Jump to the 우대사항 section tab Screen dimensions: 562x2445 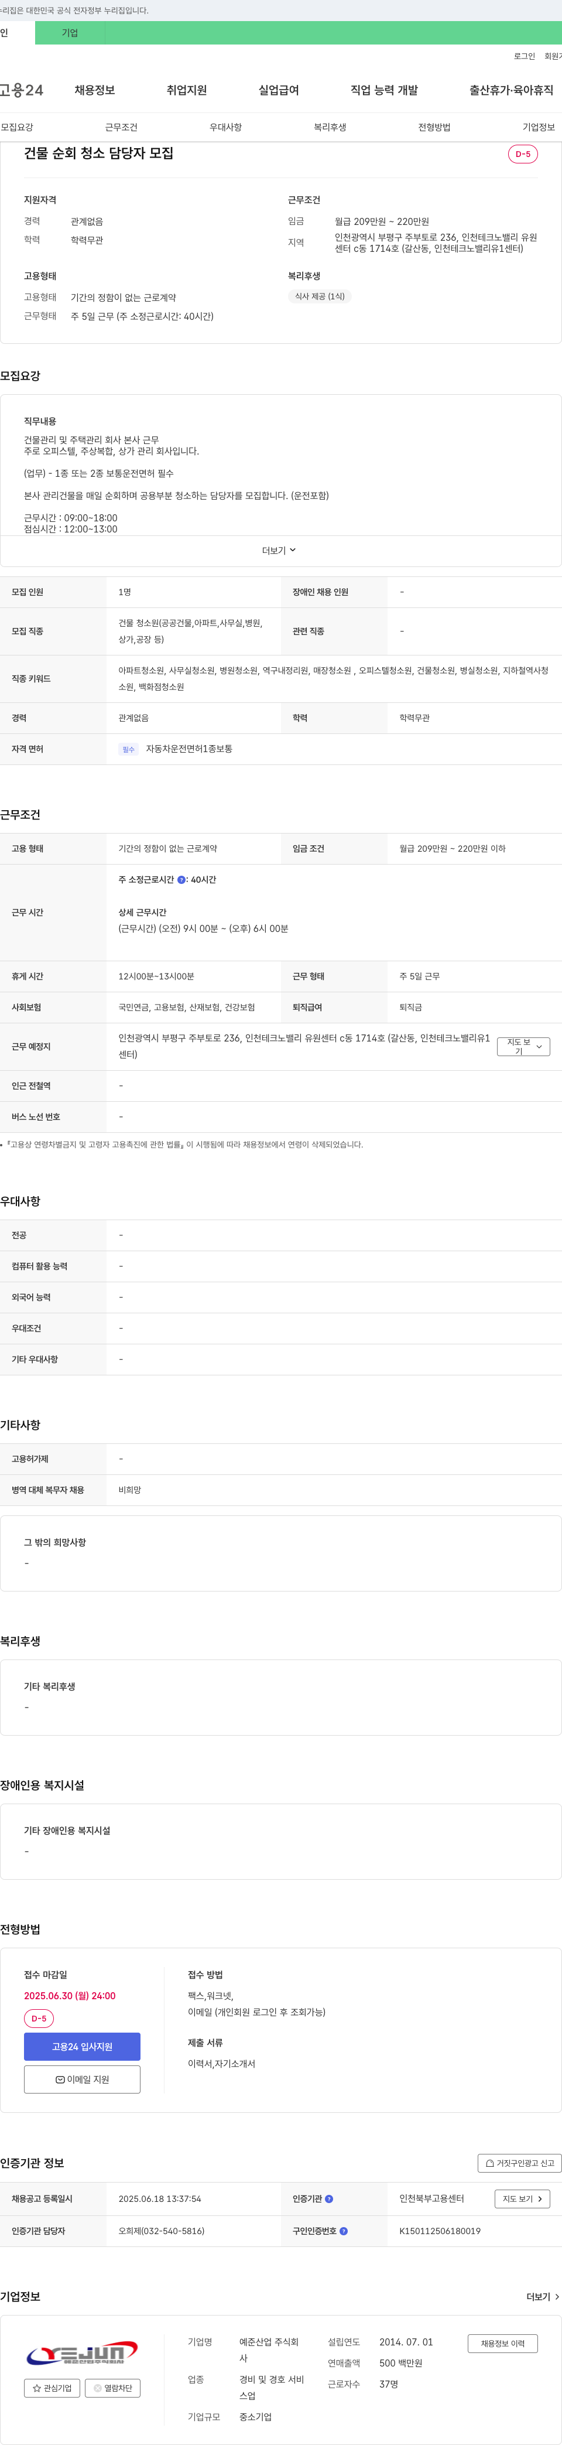click(x=226, y=127)
